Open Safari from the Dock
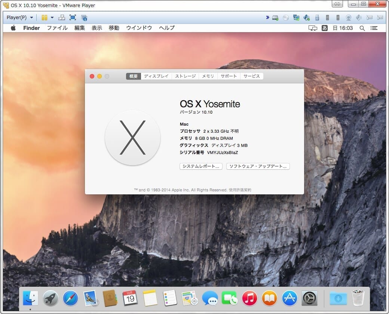 71,298
